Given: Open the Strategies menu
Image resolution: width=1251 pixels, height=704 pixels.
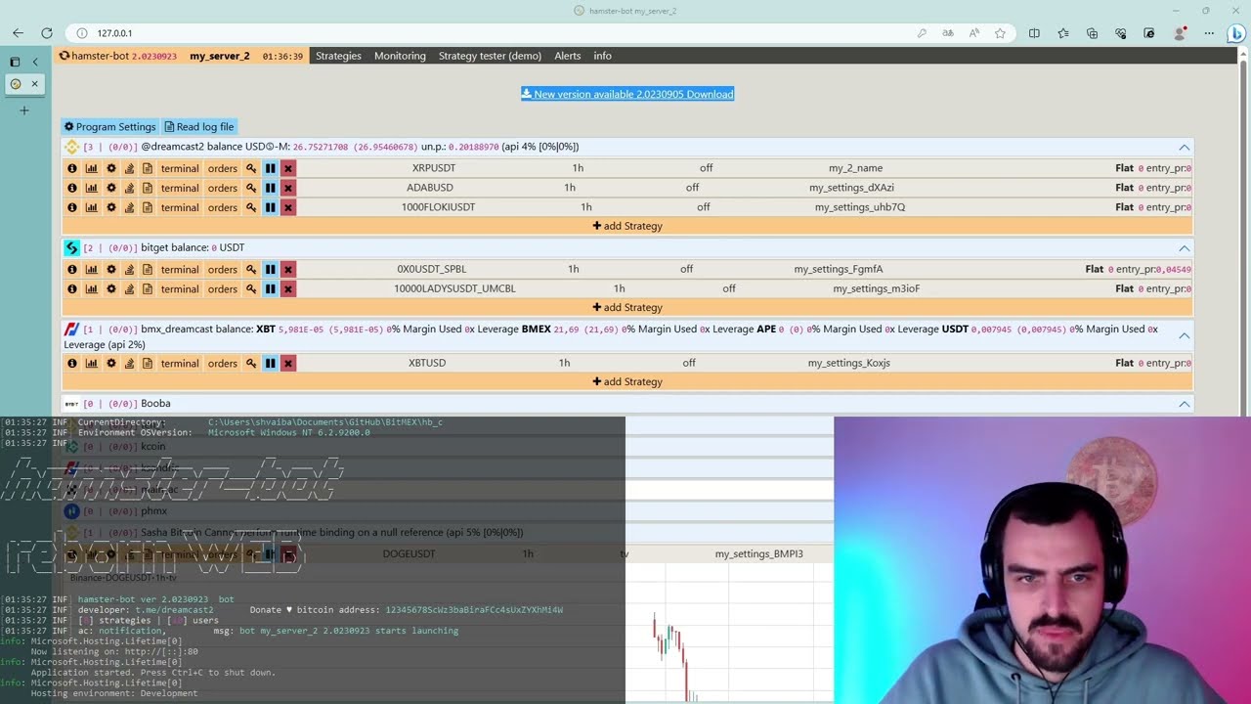Looking at the screenshot, I should coord(338,56).
